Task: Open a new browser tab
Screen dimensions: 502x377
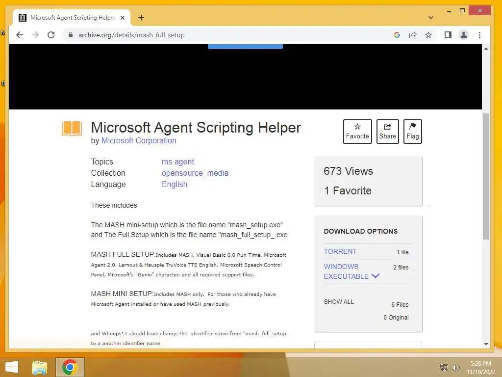Action: [141, 18]
